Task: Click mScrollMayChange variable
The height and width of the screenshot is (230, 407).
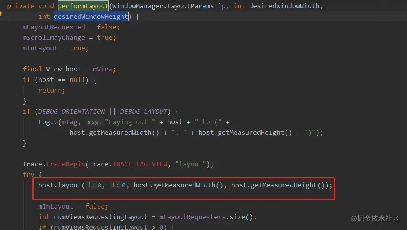Action: tap(54, 37)
